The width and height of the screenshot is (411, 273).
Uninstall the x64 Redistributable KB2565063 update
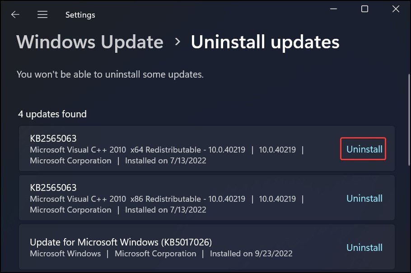(364, 149)
